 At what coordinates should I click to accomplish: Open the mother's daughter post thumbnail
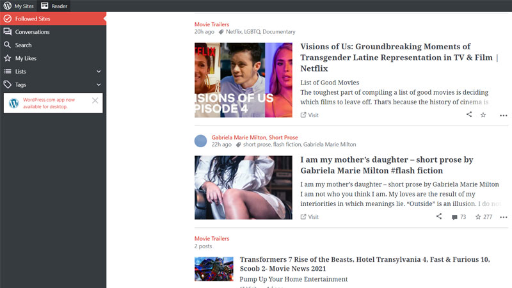click(x=243, y=188)
